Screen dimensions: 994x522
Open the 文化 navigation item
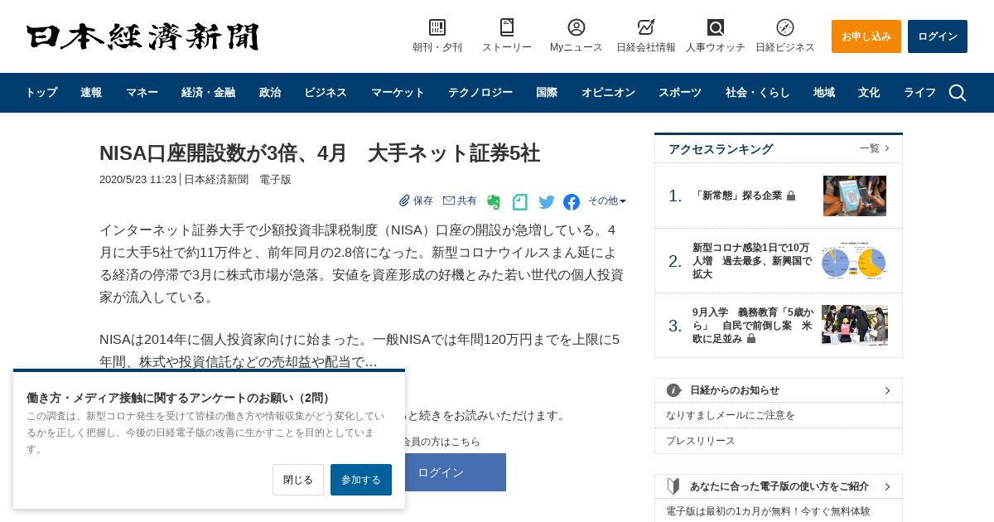coord(869,93)
